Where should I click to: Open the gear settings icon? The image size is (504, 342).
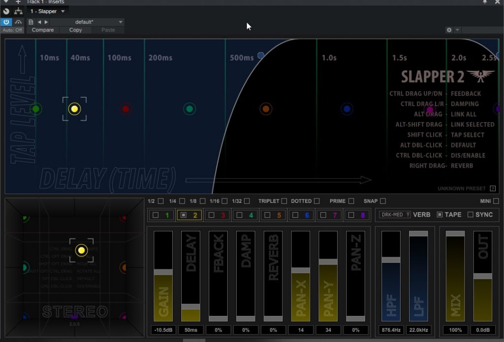(x=449, y=30)
